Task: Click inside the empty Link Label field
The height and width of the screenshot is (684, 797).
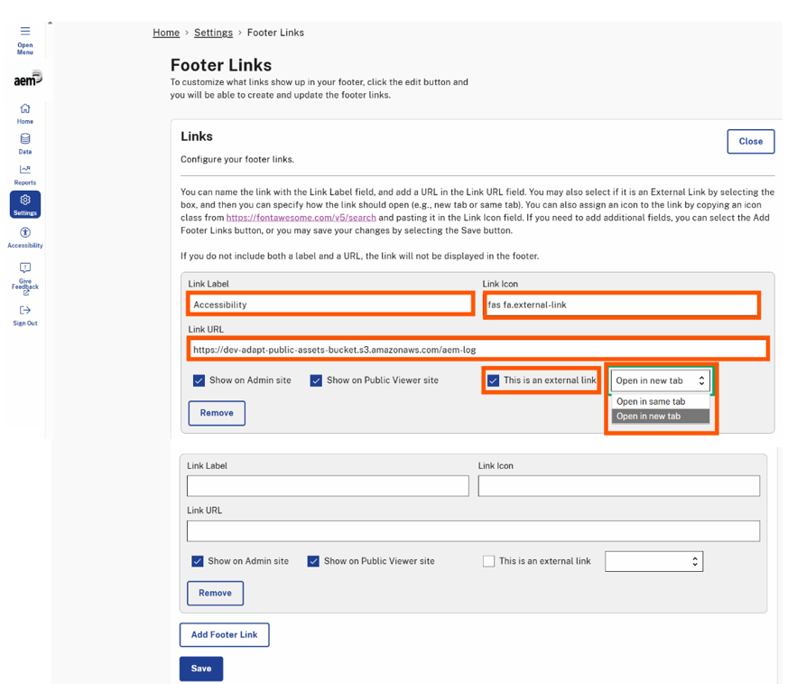Action: 327,485
